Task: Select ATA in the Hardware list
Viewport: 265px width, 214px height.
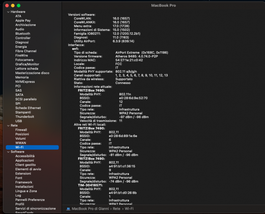Action: pos(18,16)
